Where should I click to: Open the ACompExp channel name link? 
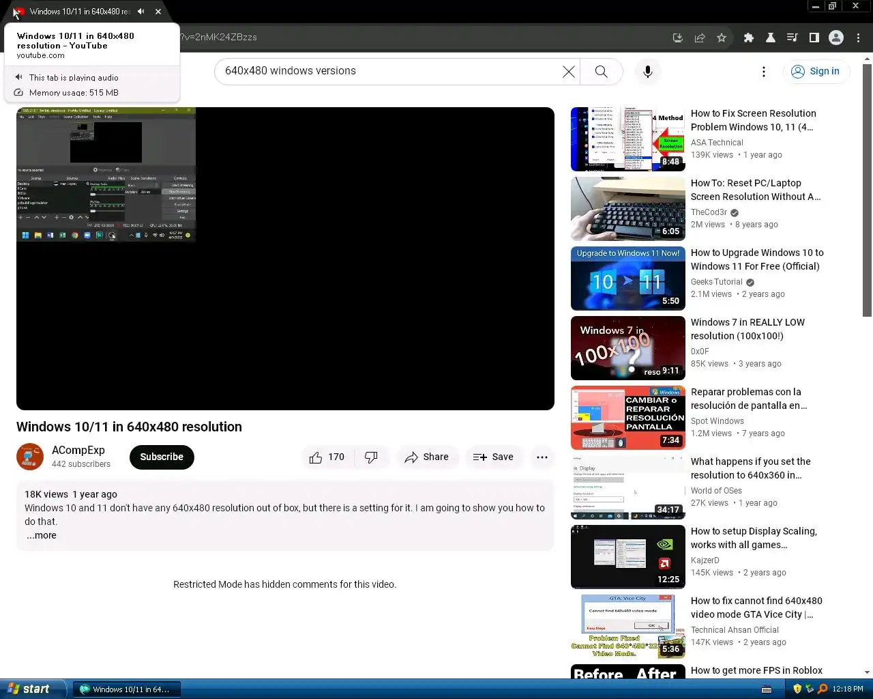click(x=78, y=450)
